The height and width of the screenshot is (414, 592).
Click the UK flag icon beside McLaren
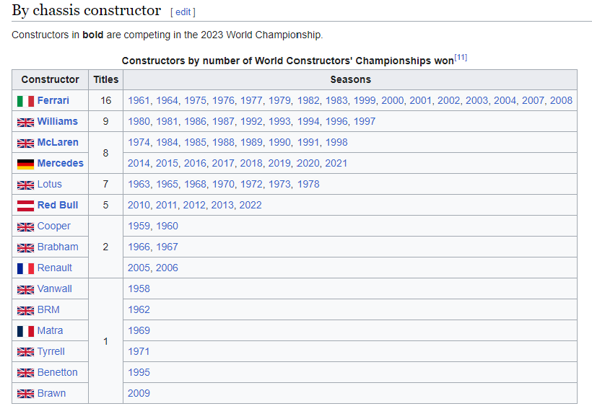pos(25,144)
